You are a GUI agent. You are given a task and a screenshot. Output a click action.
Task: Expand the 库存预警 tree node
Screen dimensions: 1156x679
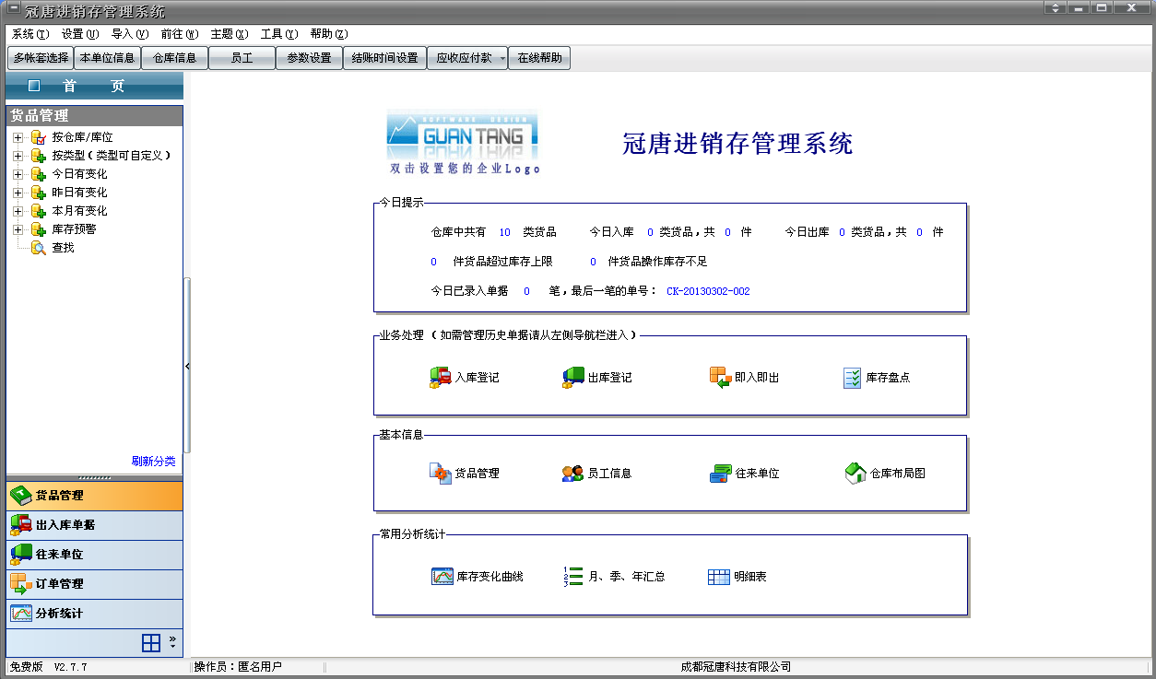[x=18, y=228]
